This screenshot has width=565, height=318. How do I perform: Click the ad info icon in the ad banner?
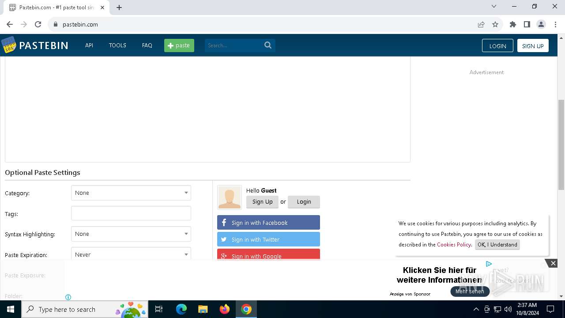click(68, 297)
